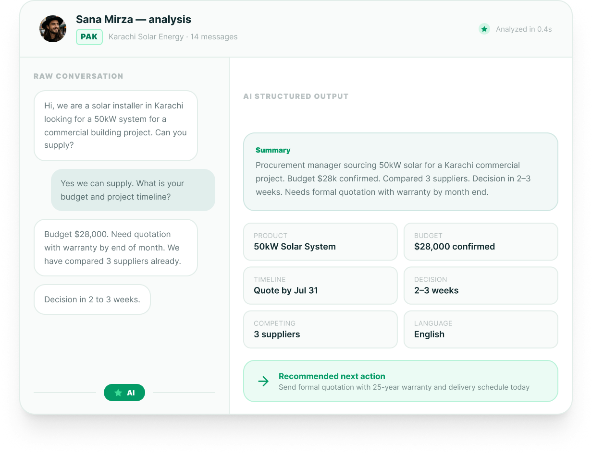The height and width of the screenshot is (453, 592).
Task: Click 'Karachi Solar Energy · 14 messages' text
Action: coord(173,37)
